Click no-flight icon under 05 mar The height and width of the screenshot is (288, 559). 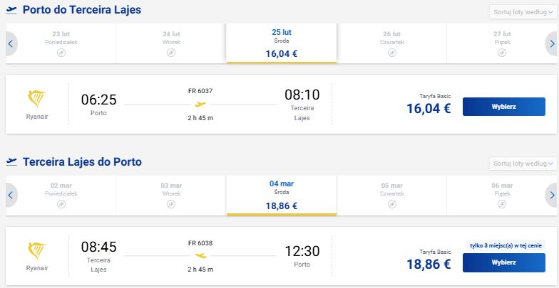[392, 204]
